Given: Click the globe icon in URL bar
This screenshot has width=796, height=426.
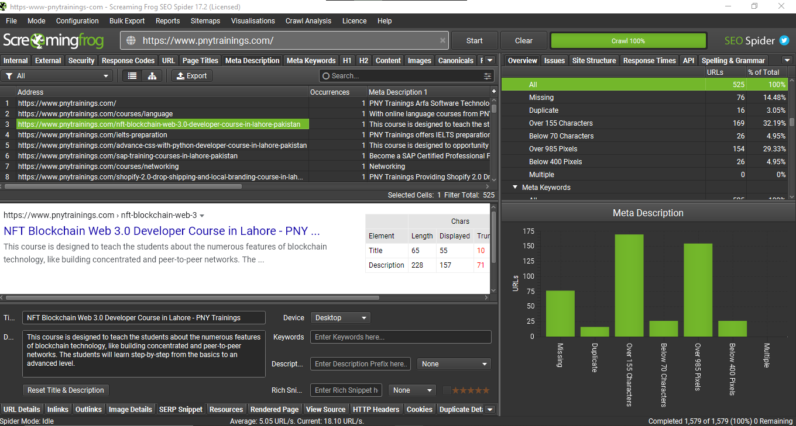Looking at the screenshot, I should 131,41.
